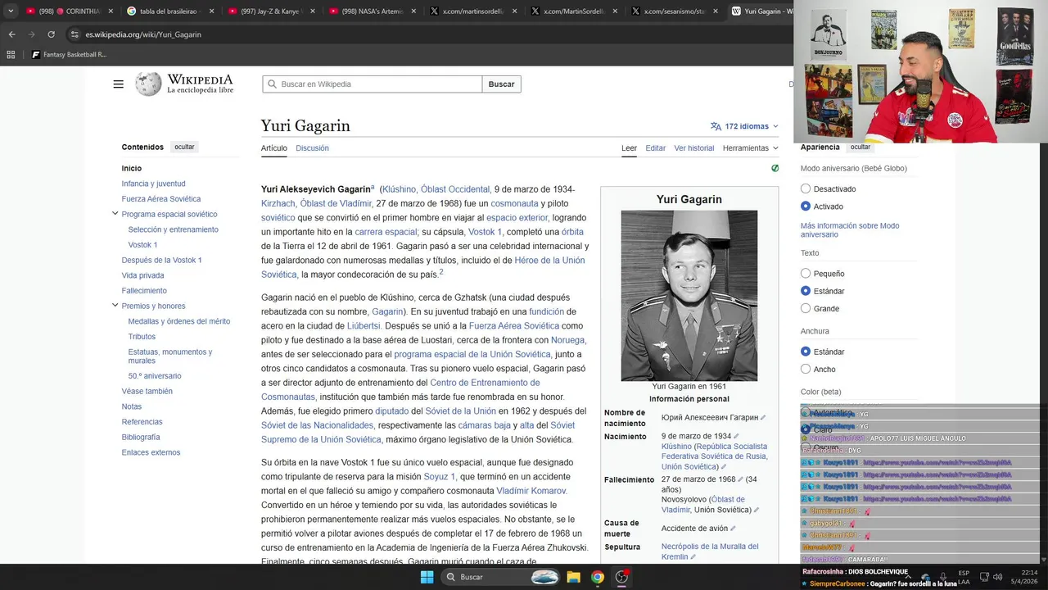Collapse Programa espacial soviético section in contents
This screenshot has height=590, width=1048.
coord(115,214)
